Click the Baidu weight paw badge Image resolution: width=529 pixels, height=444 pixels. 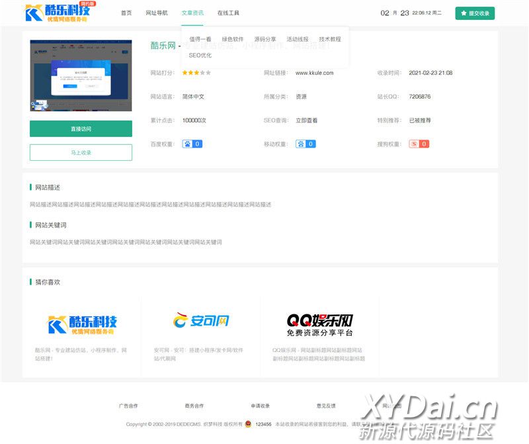187,144
